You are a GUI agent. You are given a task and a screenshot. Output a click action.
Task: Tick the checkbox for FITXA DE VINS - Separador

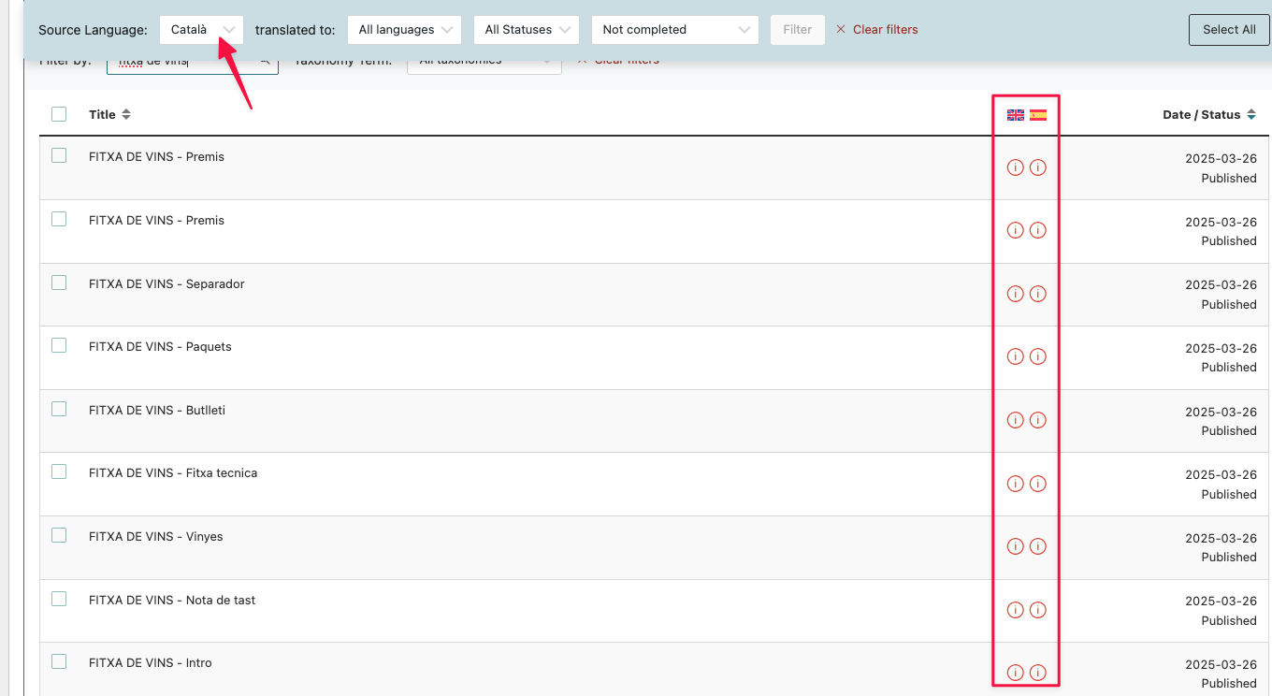(x=59, y=283)
